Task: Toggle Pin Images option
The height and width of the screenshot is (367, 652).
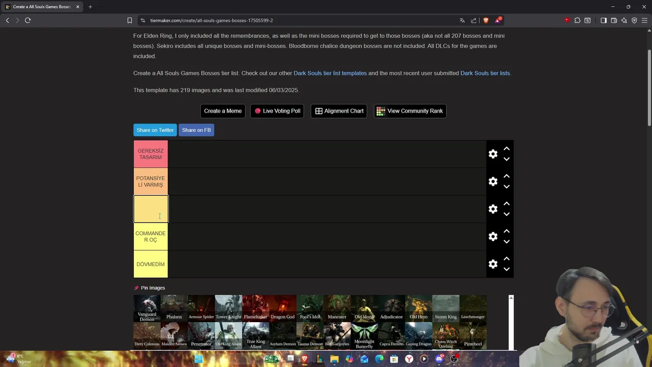Action: 149,288
